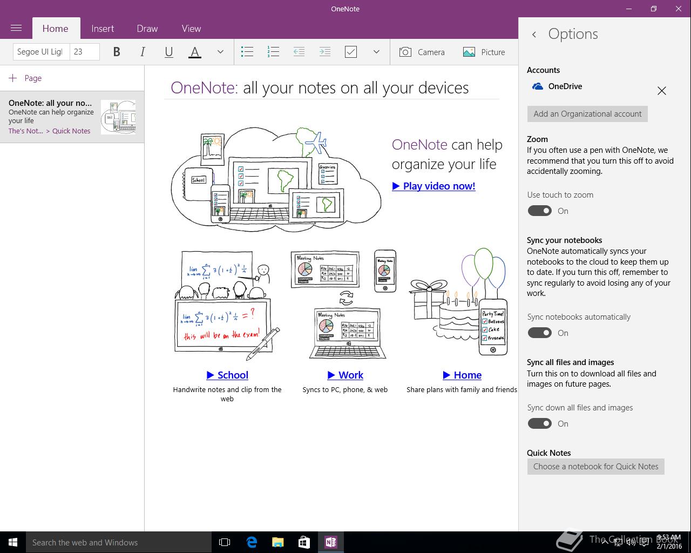Click the 'Share plans with family and friends' caption
Viewport: 691px width, 553px height.
tap(462, 389)
